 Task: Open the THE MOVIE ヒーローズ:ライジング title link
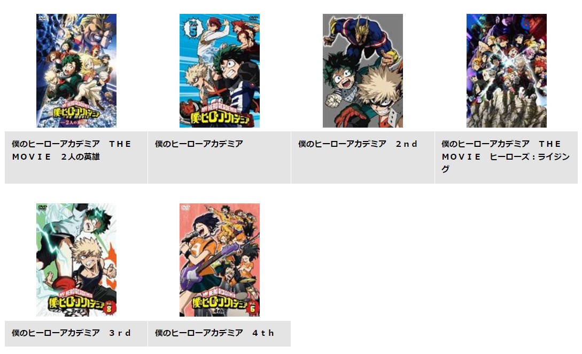coord(506,156)
